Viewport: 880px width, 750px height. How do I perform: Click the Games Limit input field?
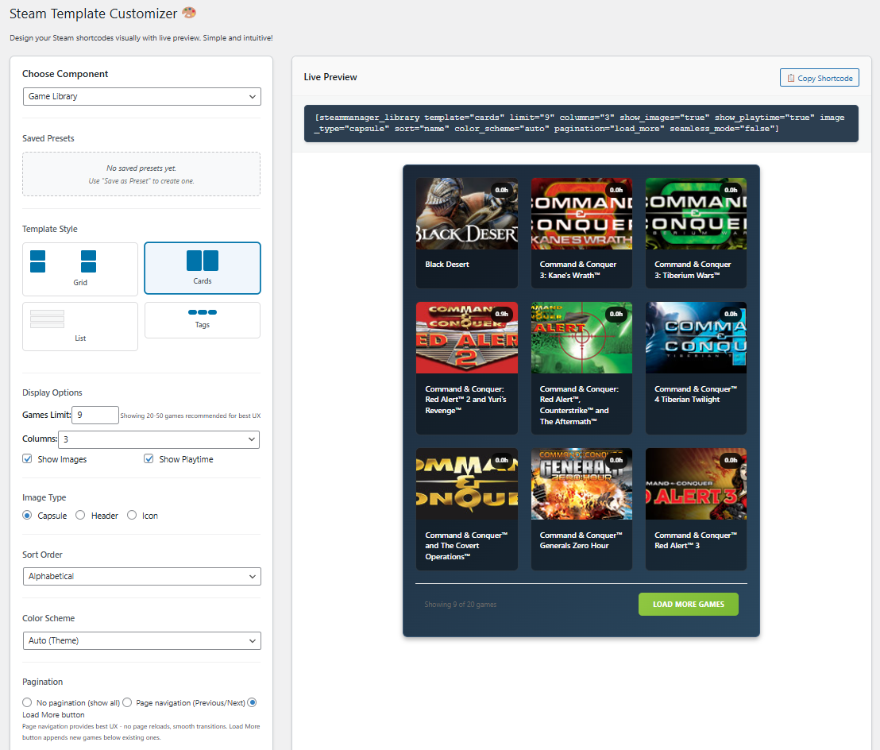point(95,415)
